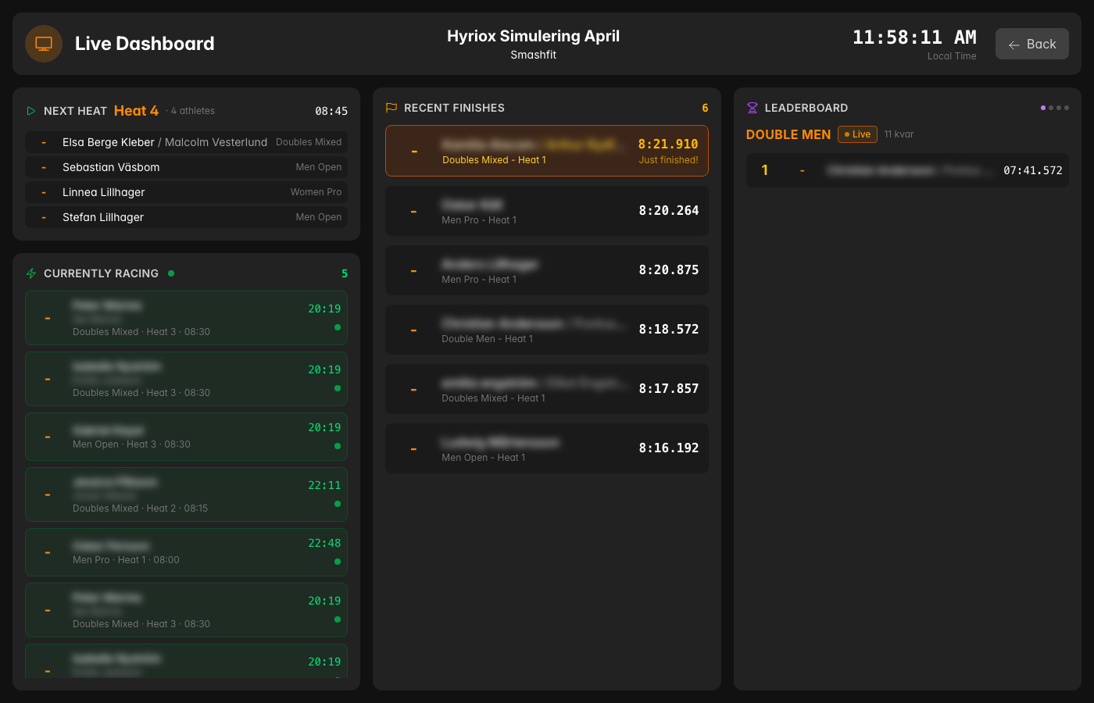Click the 11:58:11 AM clock
The image size is (1094, 703).
point(914,37)
